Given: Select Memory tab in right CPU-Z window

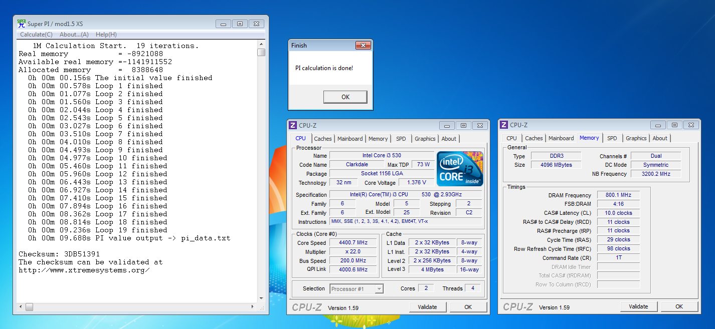Looking at the screenshot, I should click(x=589, y=138).
